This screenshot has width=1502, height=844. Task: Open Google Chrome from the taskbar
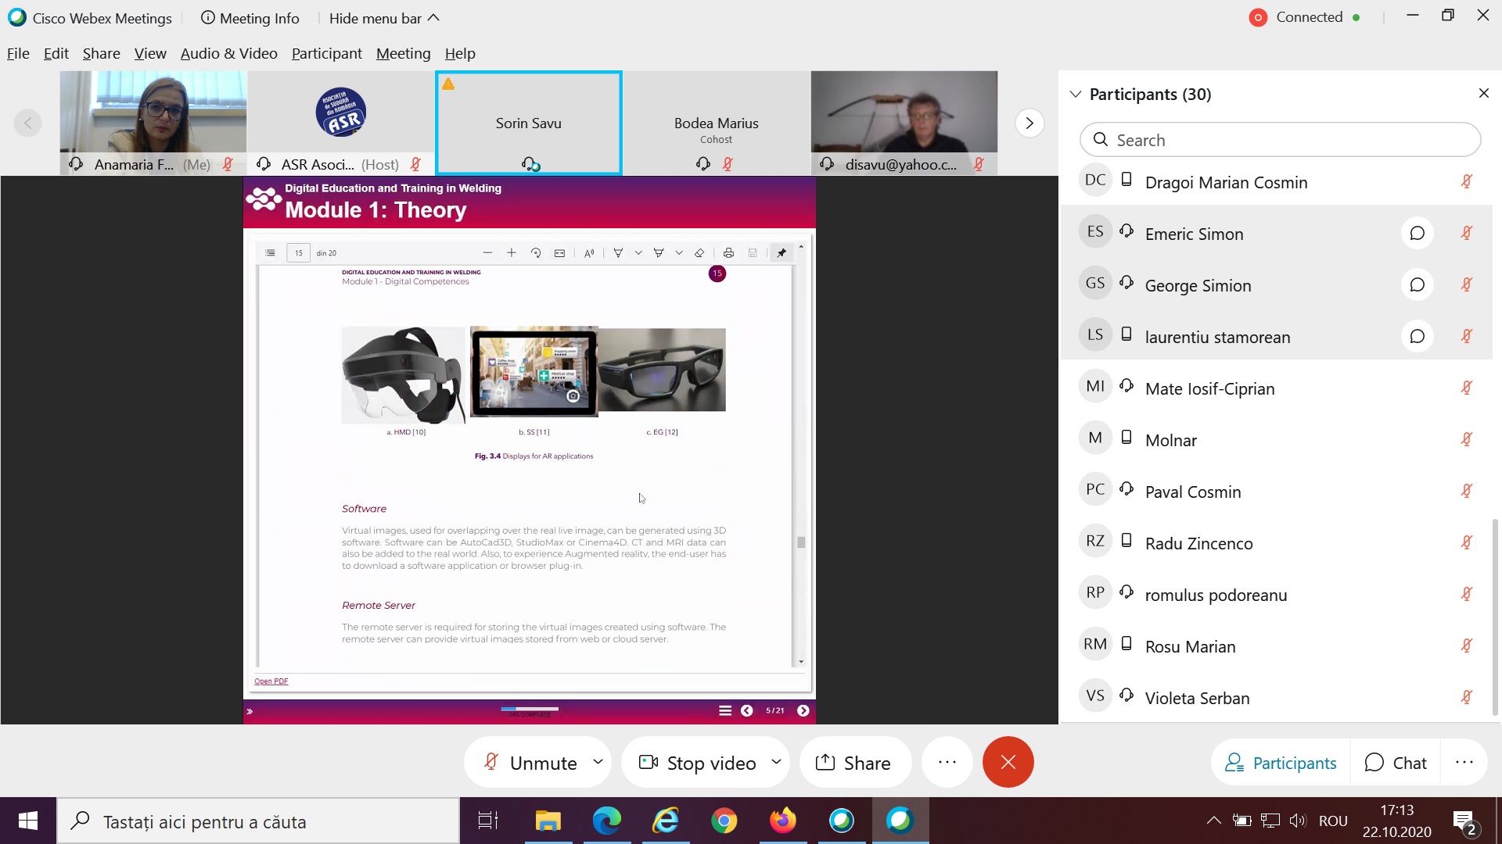(x=724, y=821)
